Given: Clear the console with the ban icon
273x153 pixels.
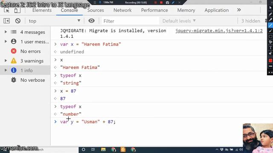Looking at the screenshot, I should (18, 21).
